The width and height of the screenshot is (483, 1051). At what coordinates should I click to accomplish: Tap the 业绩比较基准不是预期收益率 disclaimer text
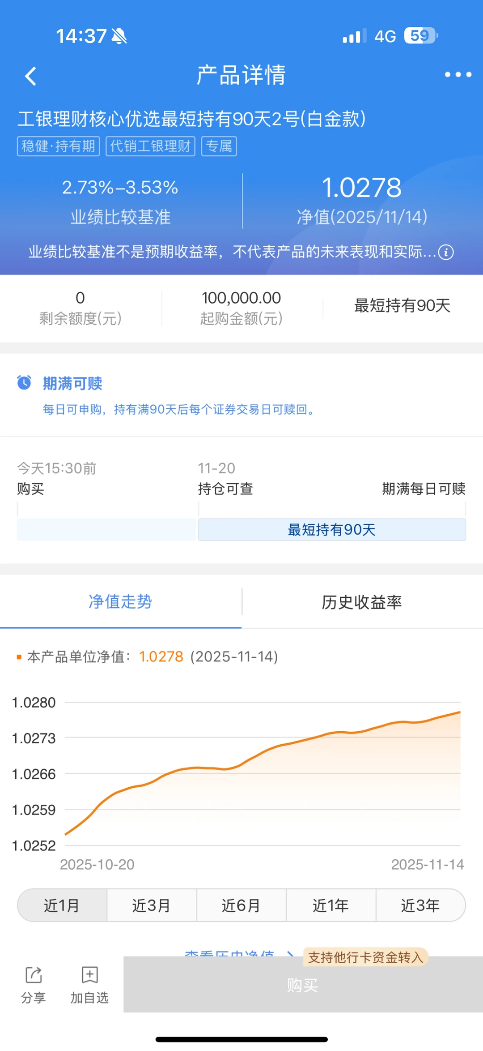232,252
